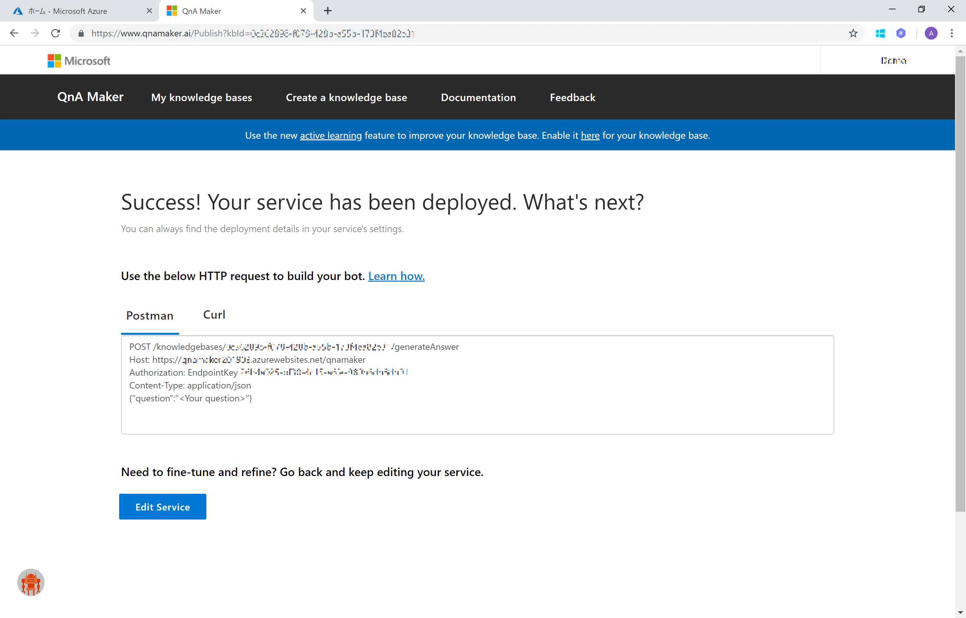Click the 'Success! Your service has been deployed' heading

[382, 202]
